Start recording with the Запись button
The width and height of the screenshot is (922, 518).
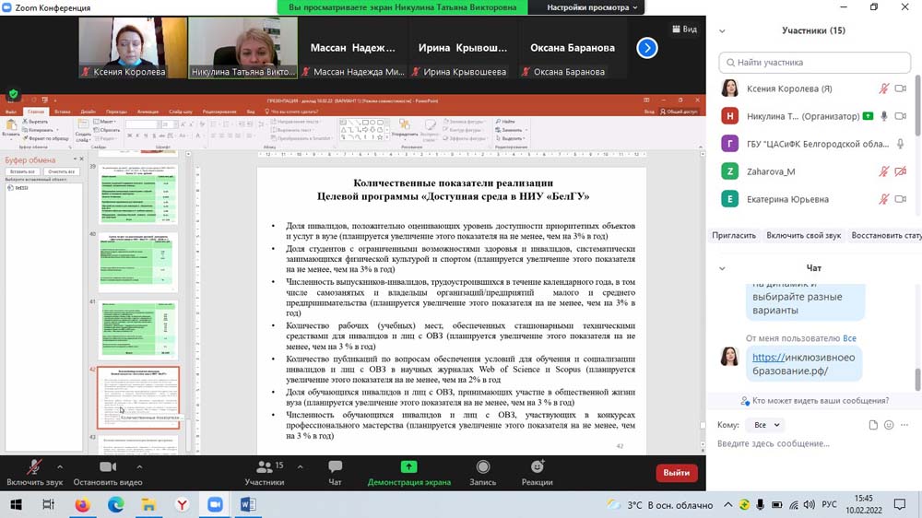(x=483, y=473)
